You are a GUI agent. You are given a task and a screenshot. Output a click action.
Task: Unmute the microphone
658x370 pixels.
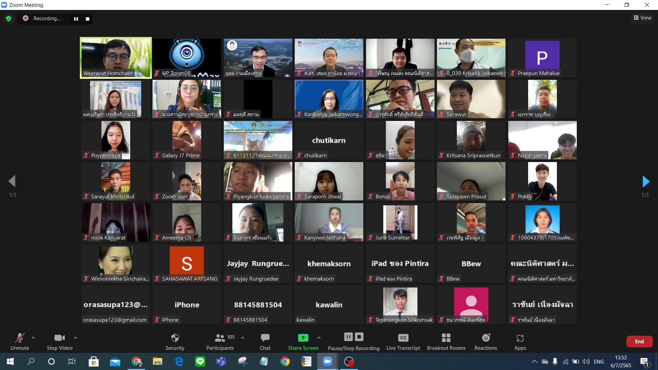pyautogui.click(x=20, y=342)
